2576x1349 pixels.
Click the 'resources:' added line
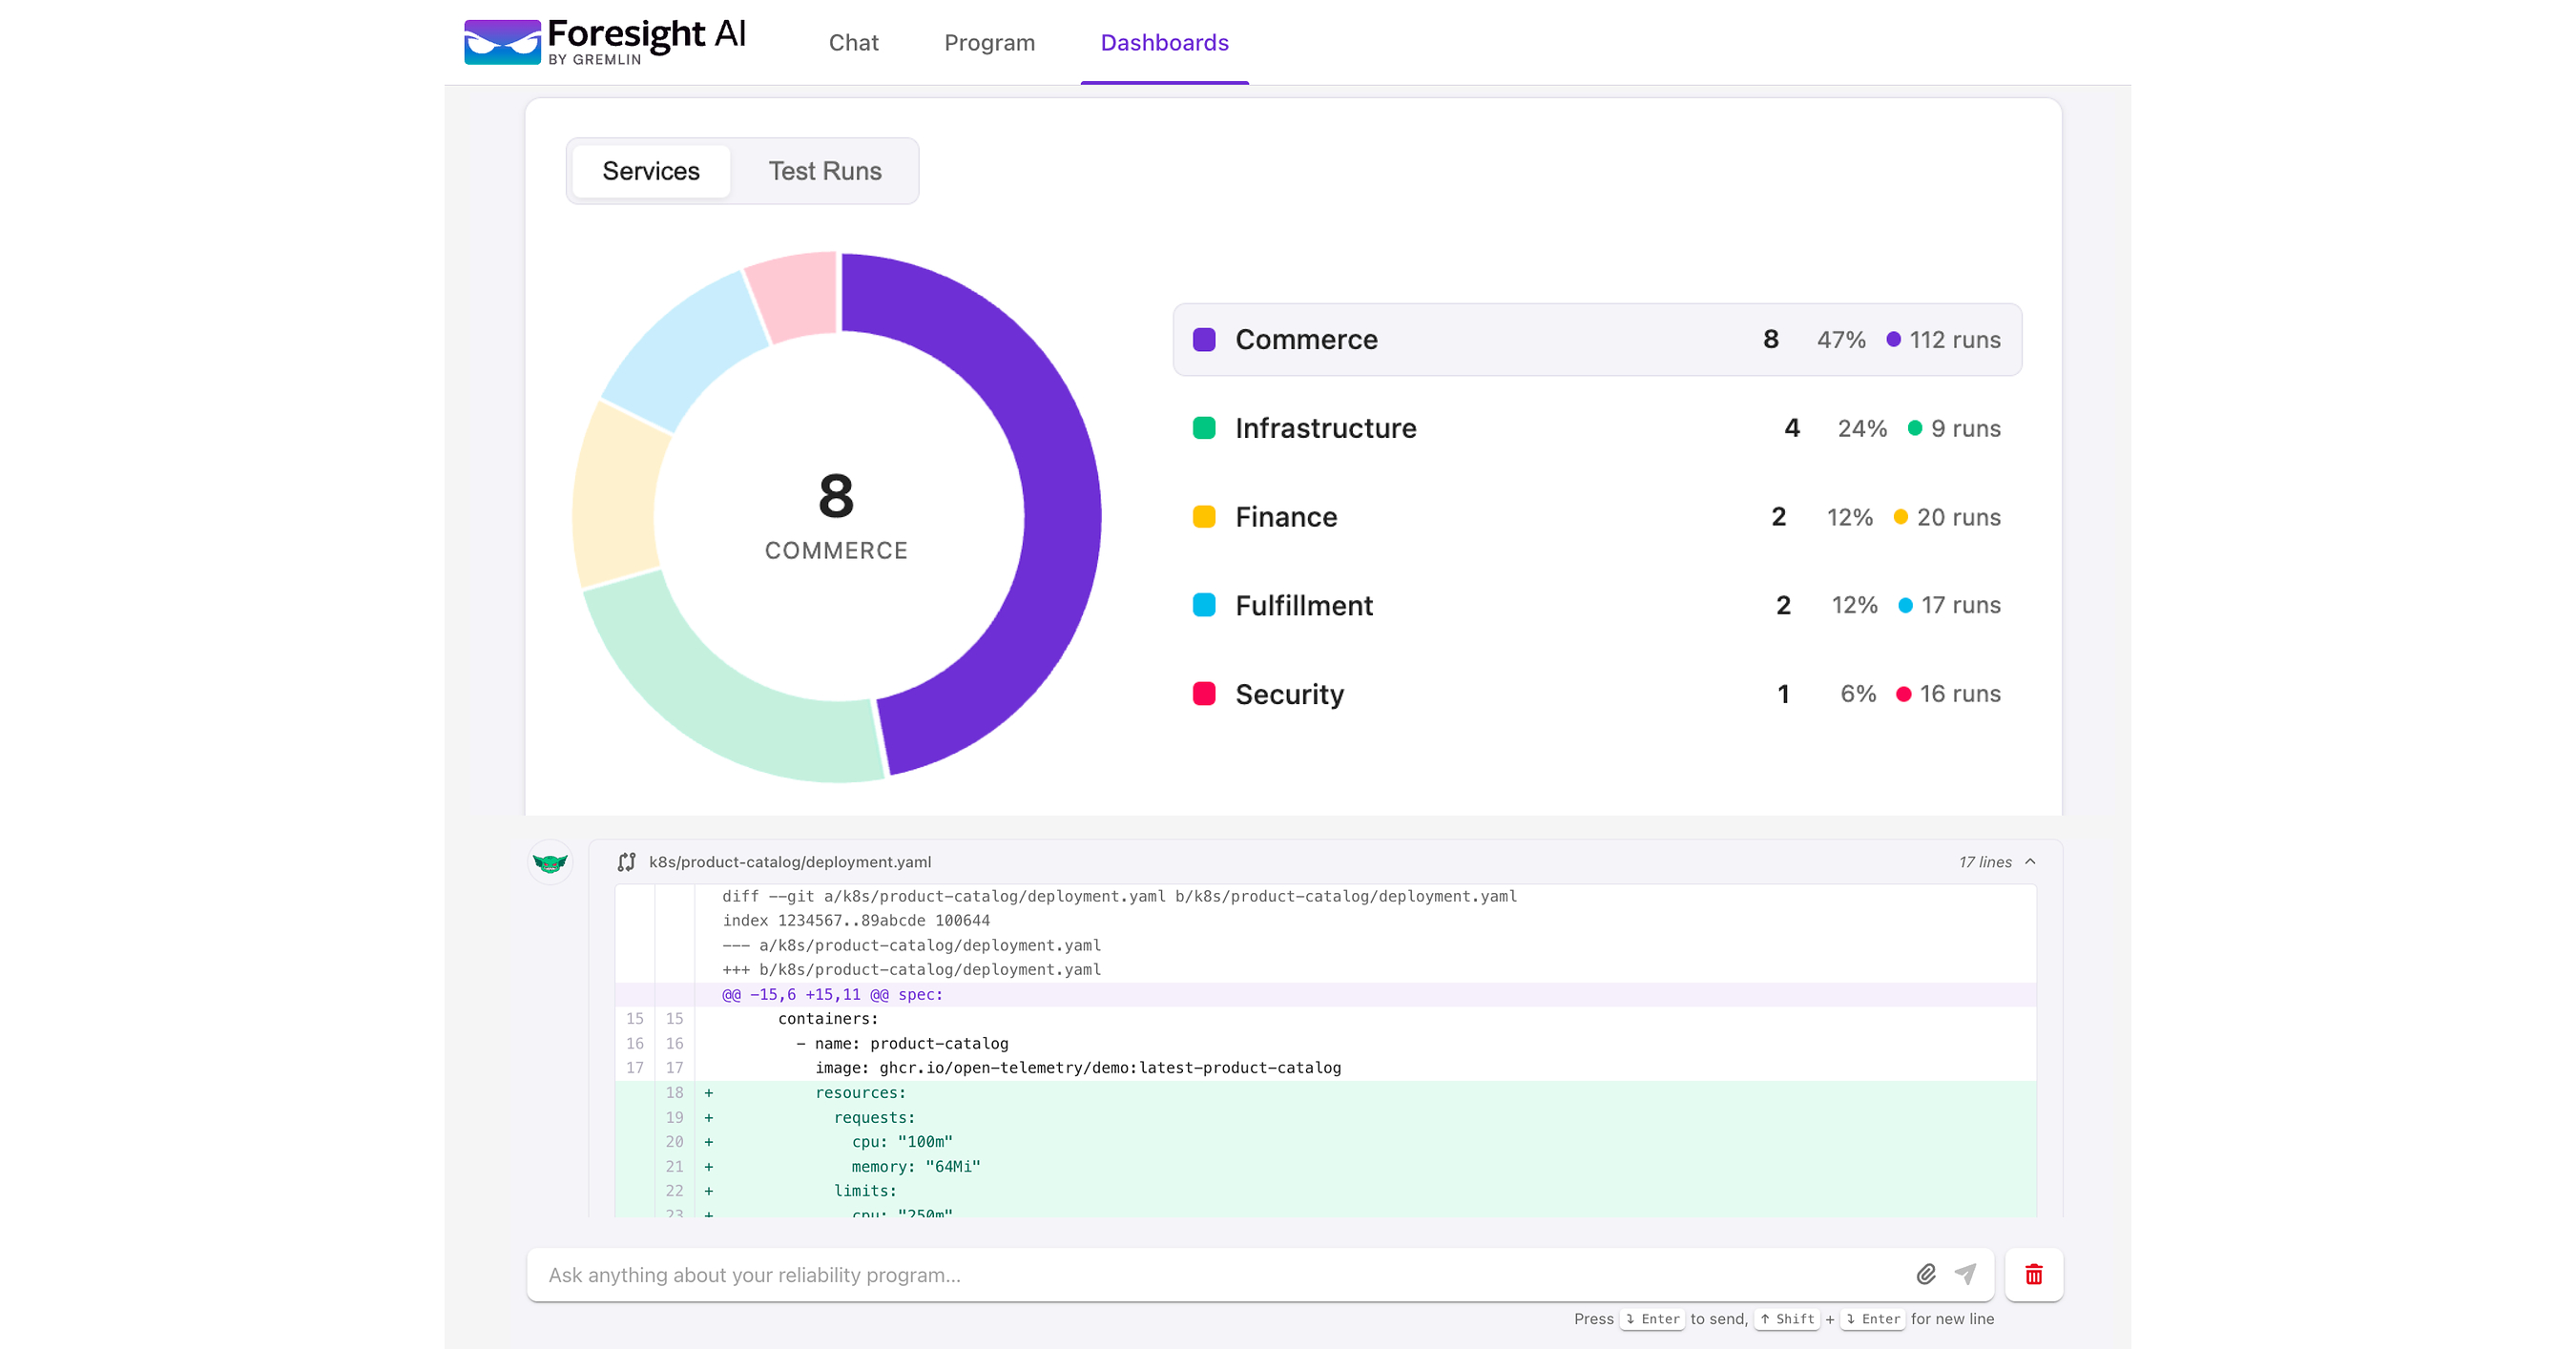(860, 1093)
